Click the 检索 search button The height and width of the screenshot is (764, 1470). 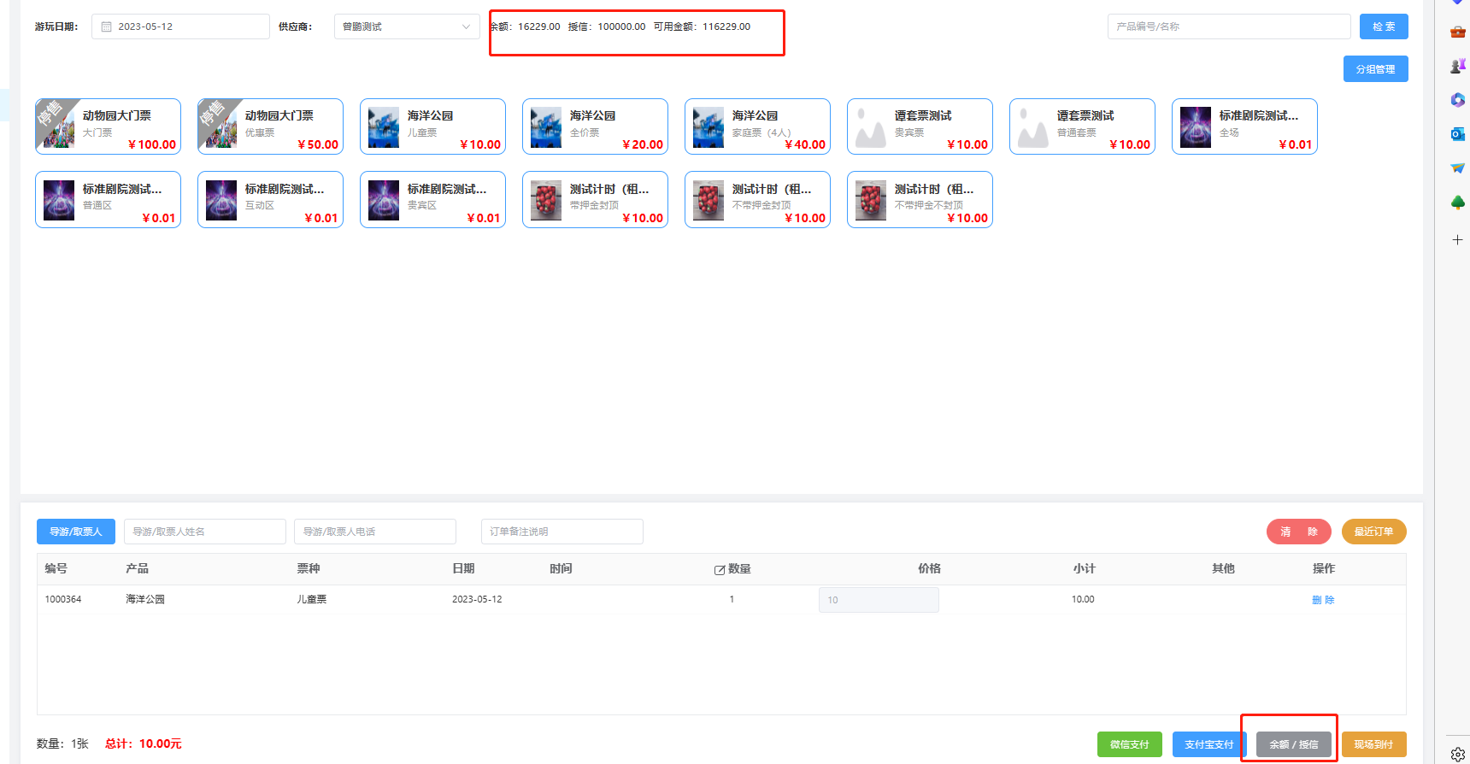coord(1384,26)
